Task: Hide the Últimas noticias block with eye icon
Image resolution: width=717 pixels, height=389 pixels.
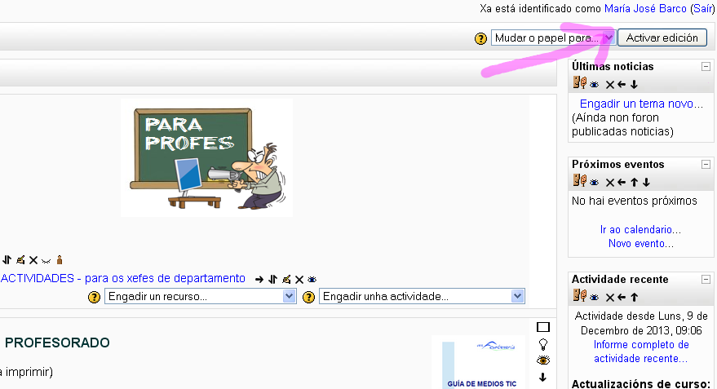Action: tap(595, 84)
